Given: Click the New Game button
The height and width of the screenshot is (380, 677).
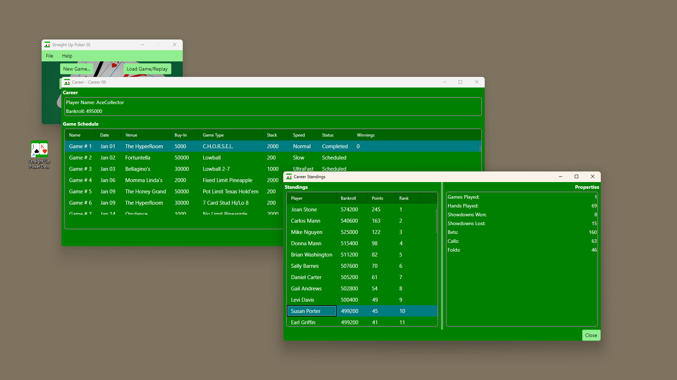Looking at the screenshot, I should pos(76,68).
